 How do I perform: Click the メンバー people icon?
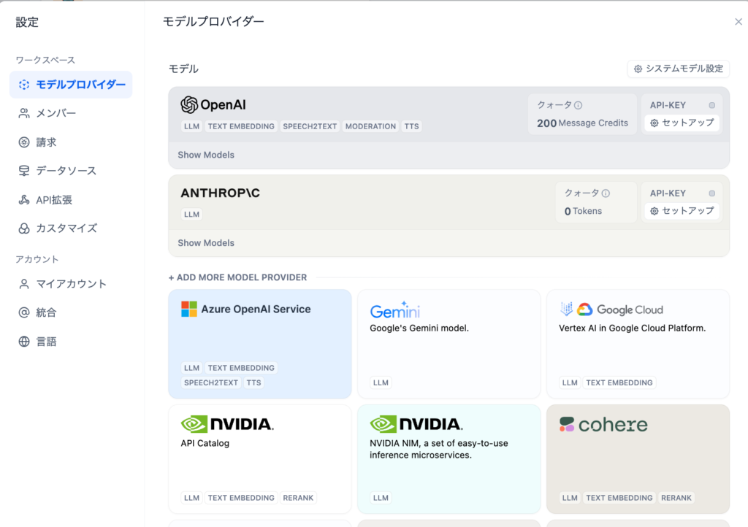[x=24, y=113]
